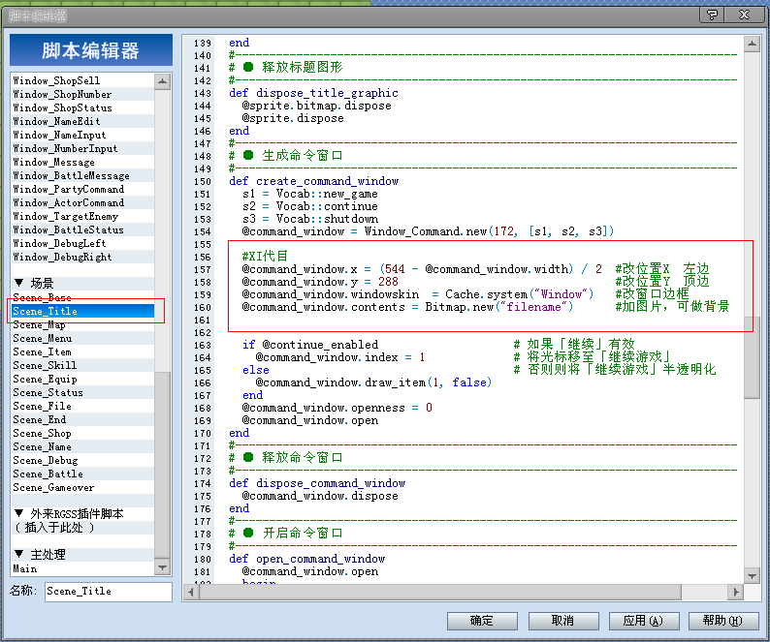
Task: Select Scene_Skill script
Action: [x=82, y=365]
